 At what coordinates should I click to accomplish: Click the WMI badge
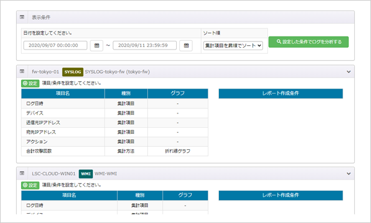tap(86, 173)
